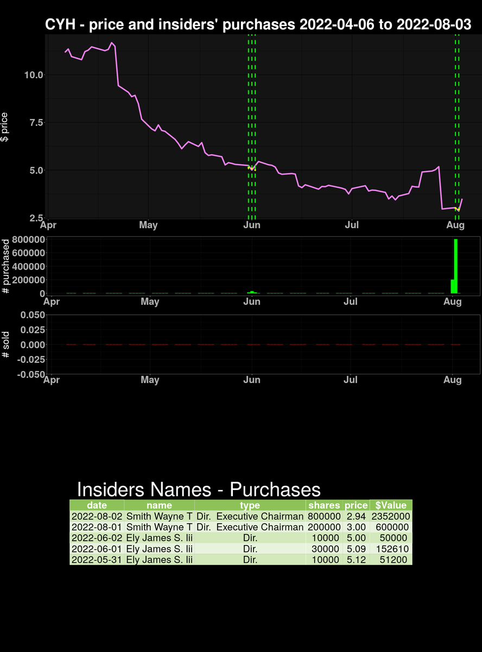Click the 200000 shares cell in table
Screen dimensions: 482x652
(x=324, y=526)
